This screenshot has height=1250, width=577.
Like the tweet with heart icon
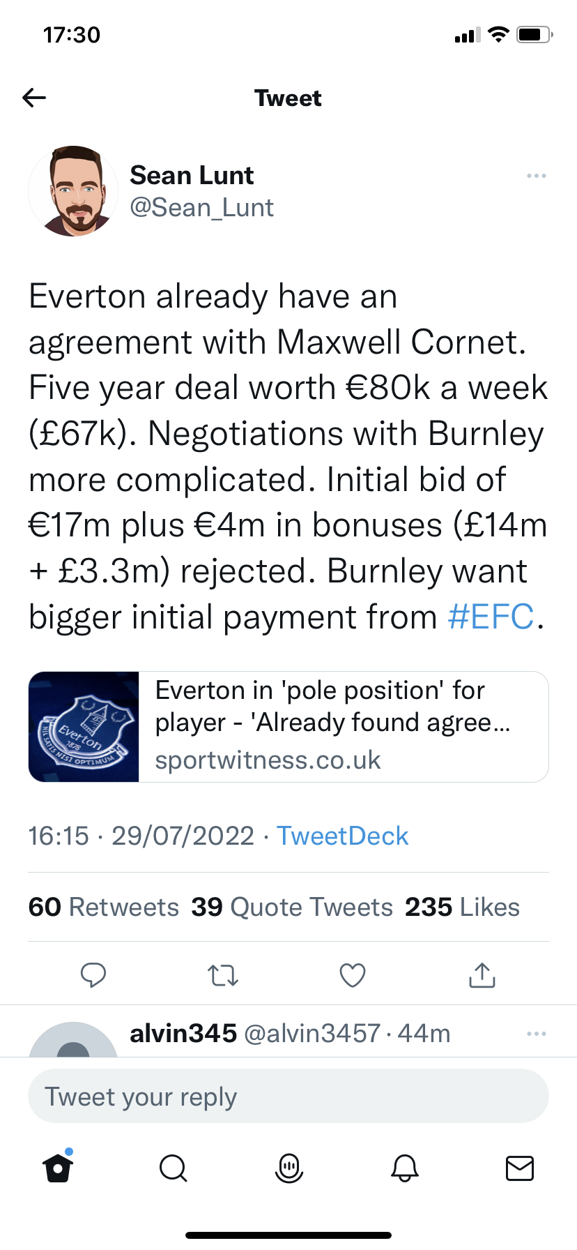click(353, 974)
